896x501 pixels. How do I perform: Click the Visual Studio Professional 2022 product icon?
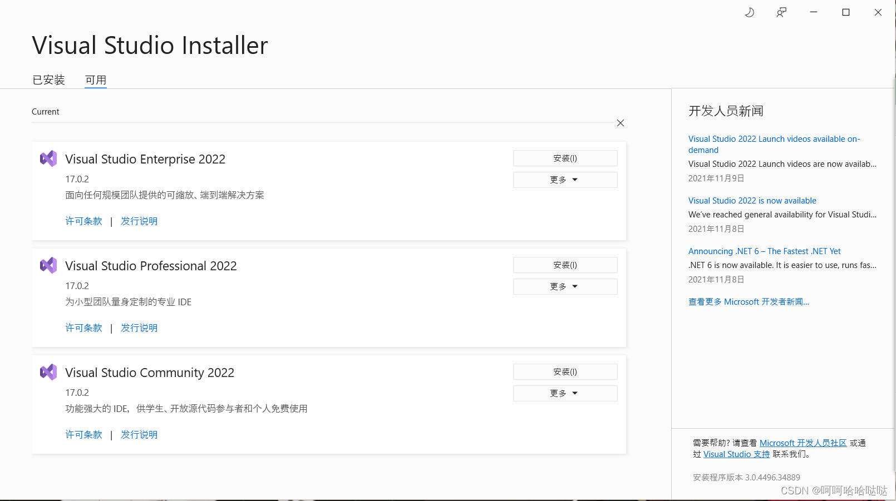[48, 265]
